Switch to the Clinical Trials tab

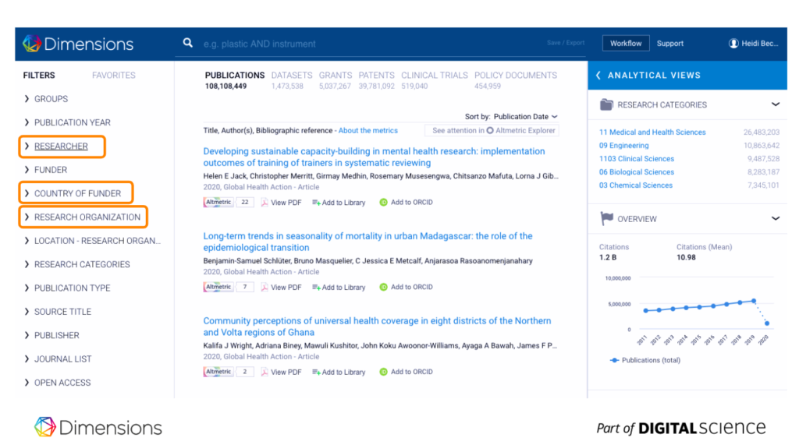click(x=435, y=76)
